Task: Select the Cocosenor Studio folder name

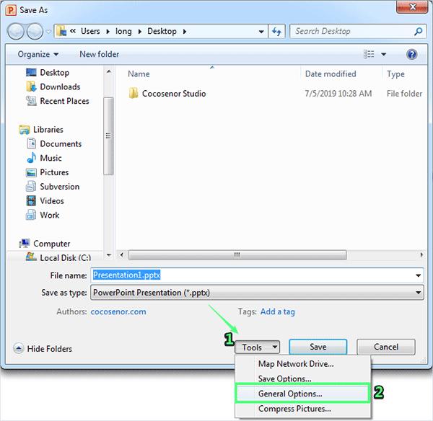Action: (174, 94)
